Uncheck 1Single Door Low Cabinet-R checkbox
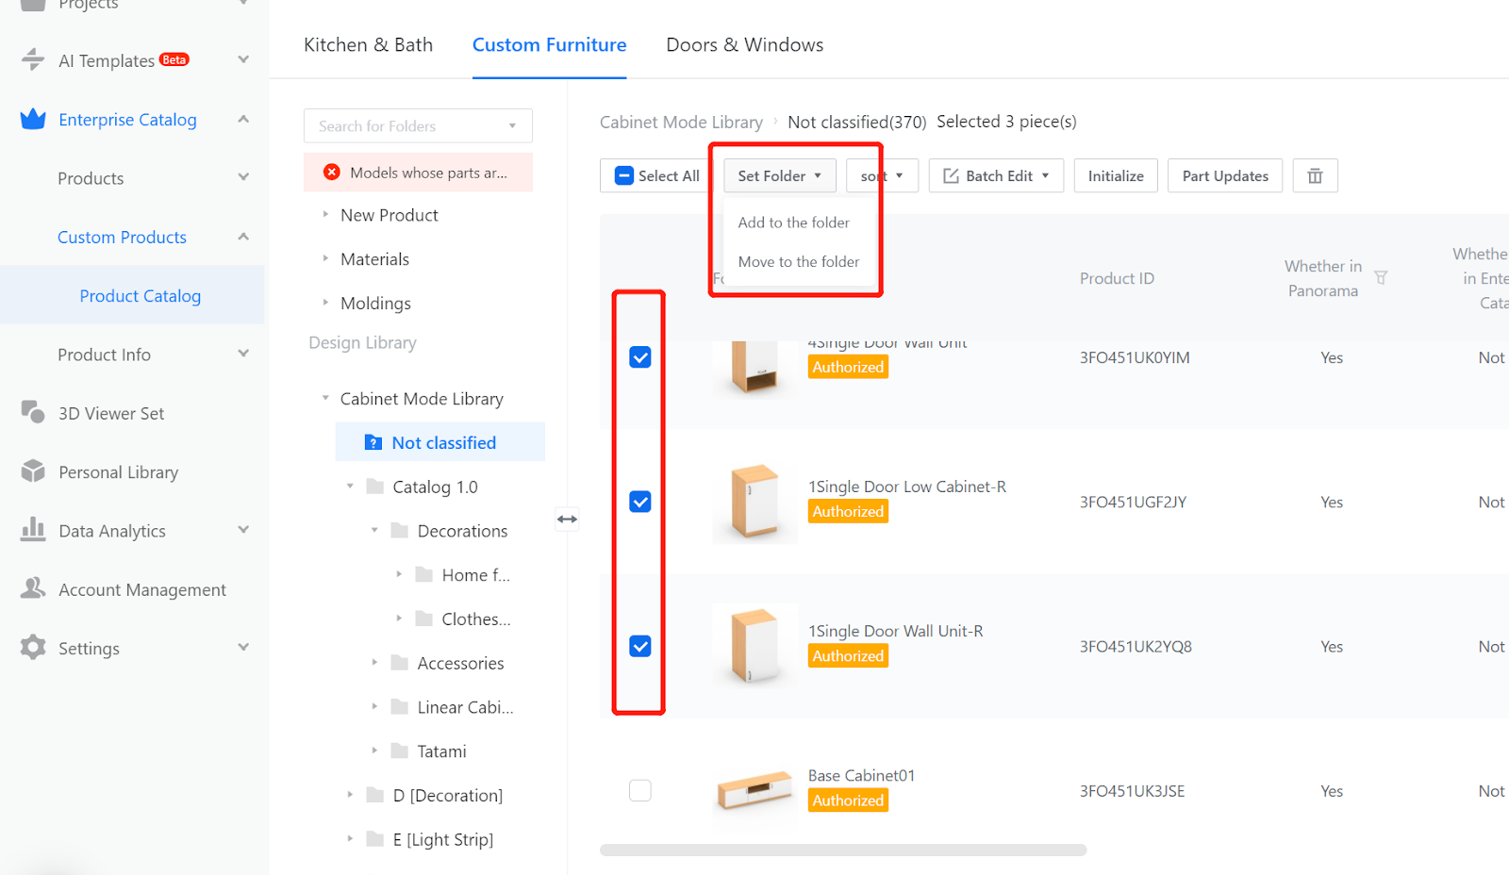The height and width of the screenshot is (875, 1509). click(x=640, y=502)
